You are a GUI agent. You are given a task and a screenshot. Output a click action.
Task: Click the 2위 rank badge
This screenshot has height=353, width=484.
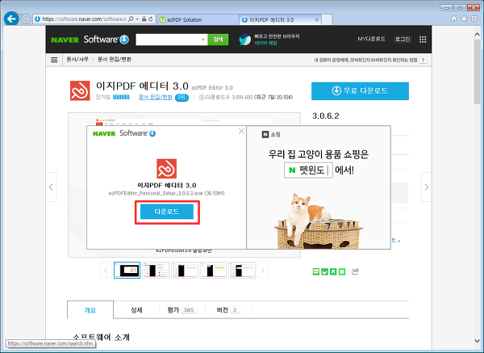point(181,98)
